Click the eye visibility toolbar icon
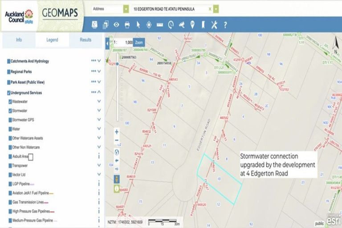Image resolution: width=342 pixels, height=228 pixels. pos(116,25)
